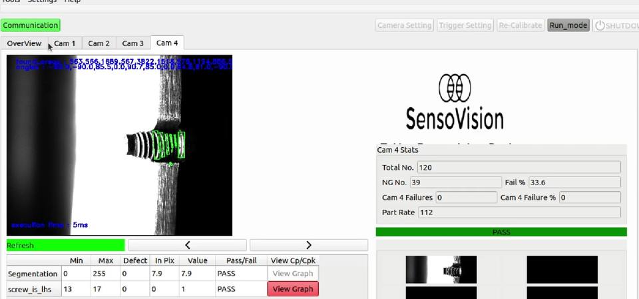Image resolution: width=639 pixels, height=299 pixels.
Task: Click the Defect column header
Action: [x=135, y=260]
